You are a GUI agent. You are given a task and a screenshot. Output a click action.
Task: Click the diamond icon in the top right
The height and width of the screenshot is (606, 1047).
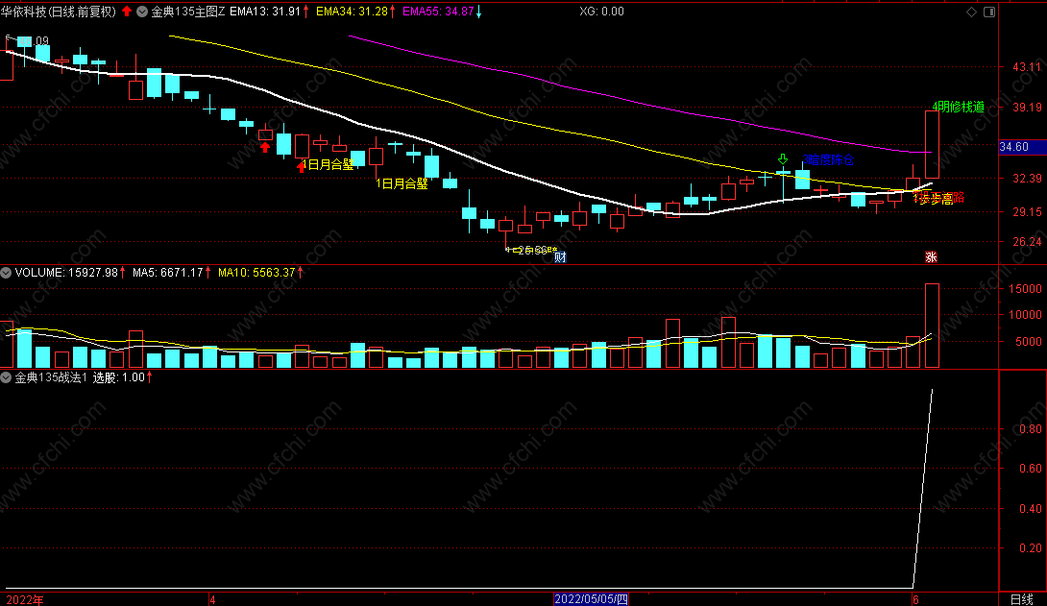pos(971,12)
